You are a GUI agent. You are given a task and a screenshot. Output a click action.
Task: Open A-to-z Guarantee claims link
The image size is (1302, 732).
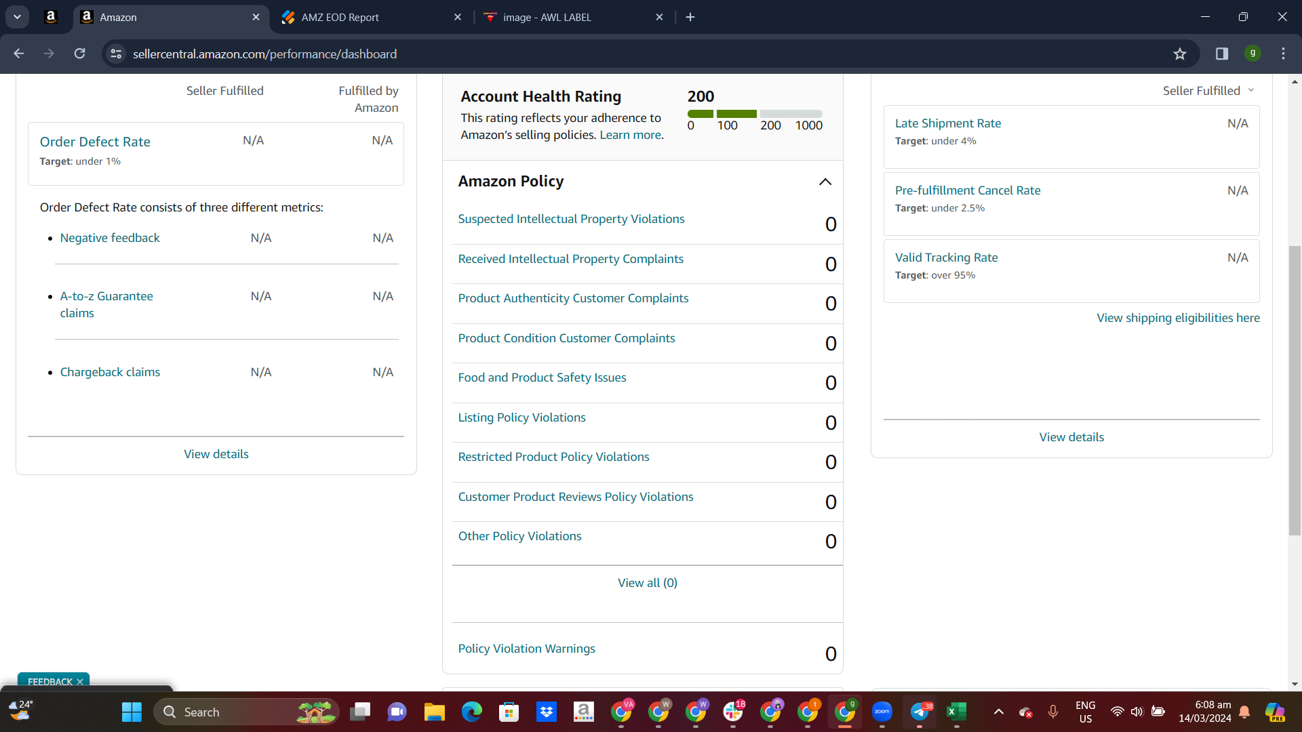point(106,304)
